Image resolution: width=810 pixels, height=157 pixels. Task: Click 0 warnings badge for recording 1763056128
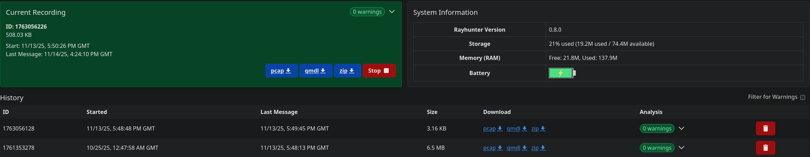[657, 128]
